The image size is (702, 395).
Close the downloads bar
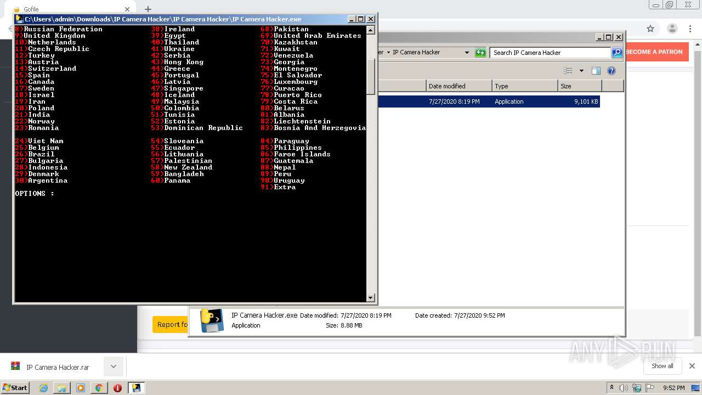click(692, 366)
